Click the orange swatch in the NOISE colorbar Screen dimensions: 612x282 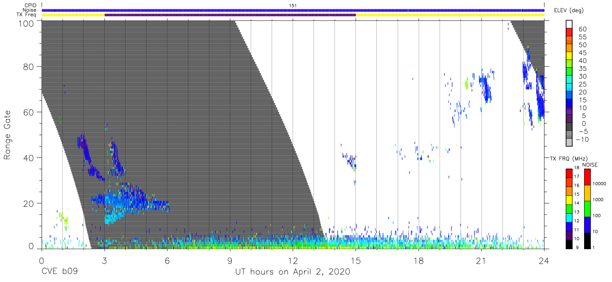pyautogui.click(x=588, y=192)
